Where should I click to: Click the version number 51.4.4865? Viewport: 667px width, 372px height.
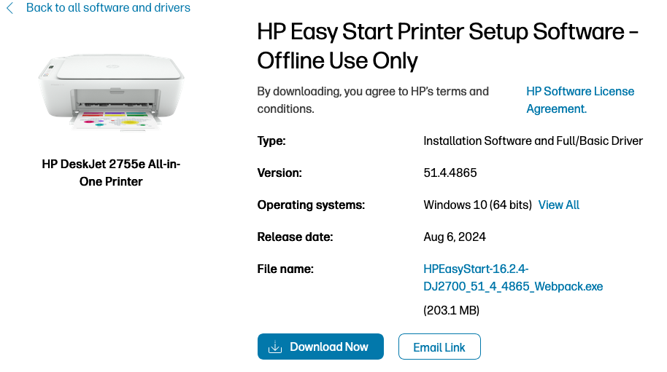pos(450,173)
